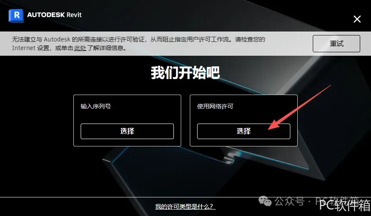The image size is (371, 216).
Task: Click the blue Revit R logo icon
Action: coord(16,16)
